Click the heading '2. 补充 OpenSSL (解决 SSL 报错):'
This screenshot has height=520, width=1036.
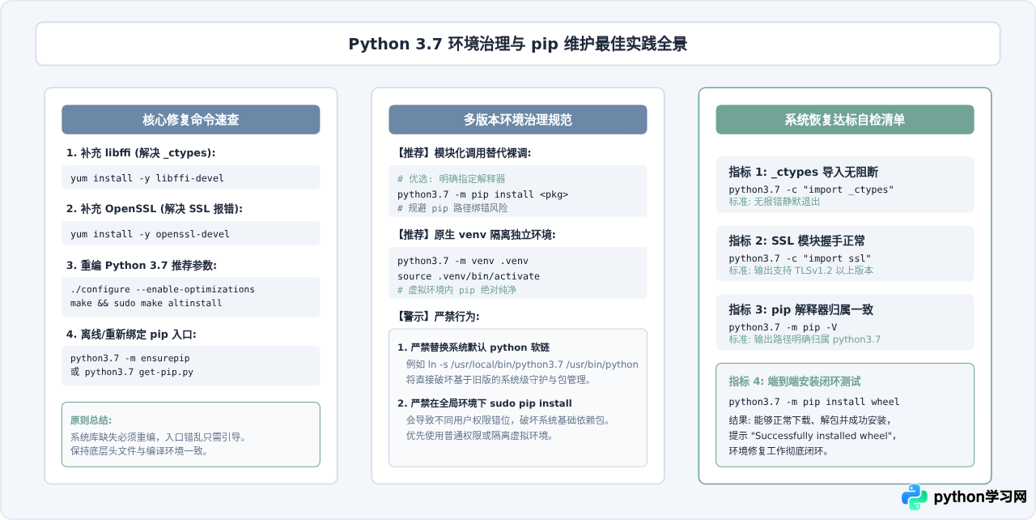(155, 209)
